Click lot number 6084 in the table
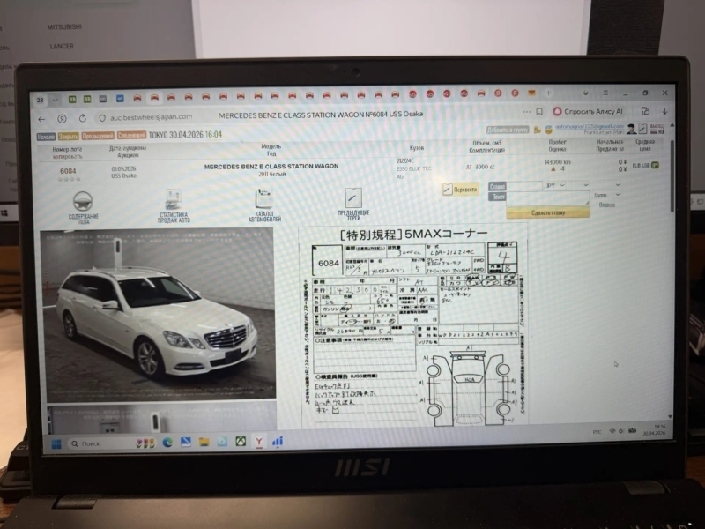Image resolution: width=705 pixels, height=529 pixels. point(68,171)
